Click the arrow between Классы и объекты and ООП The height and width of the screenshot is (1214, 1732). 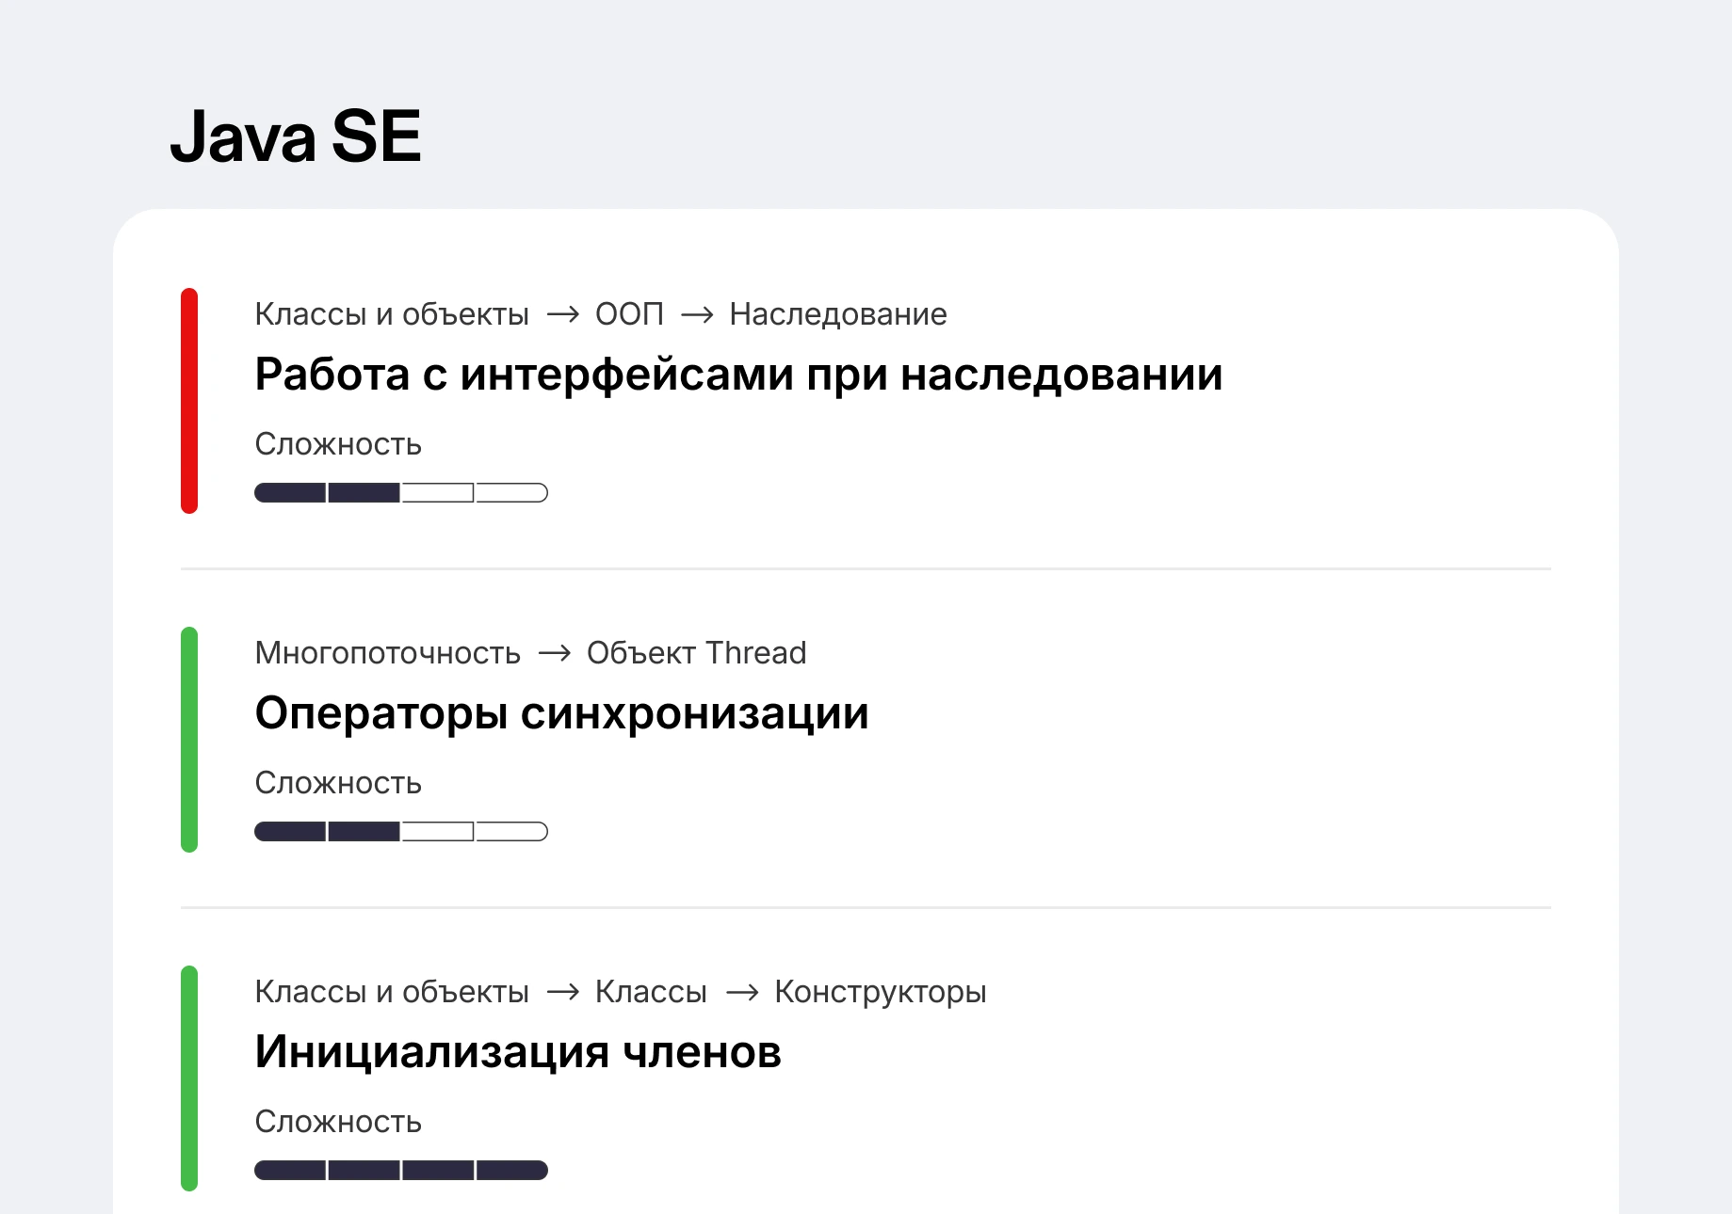[562, 314]
